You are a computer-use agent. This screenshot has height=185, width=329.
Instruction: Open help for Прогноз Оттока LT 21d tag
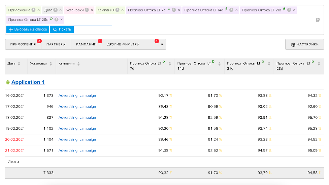289,10
